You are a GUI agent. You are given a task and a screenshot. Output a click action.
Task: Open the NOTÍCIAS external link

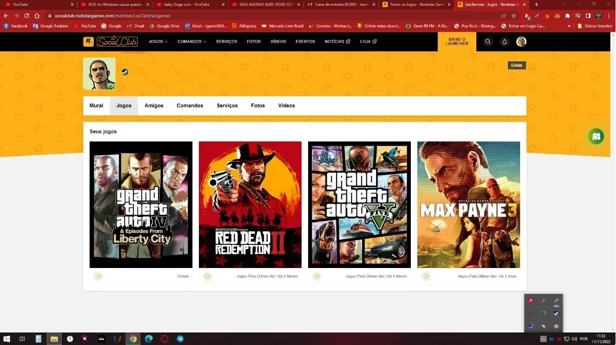tap(338, 42)
